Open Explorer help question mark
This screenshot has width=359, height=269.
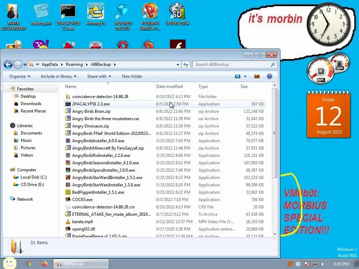point(270,76)
